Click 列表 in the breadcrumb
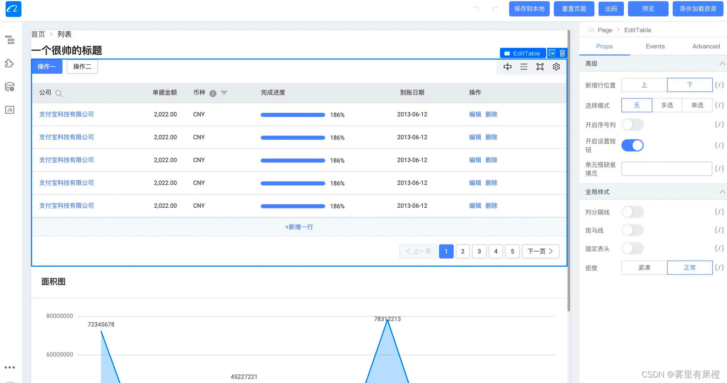The height and width of the screenshot is (383, 727). 64,34
